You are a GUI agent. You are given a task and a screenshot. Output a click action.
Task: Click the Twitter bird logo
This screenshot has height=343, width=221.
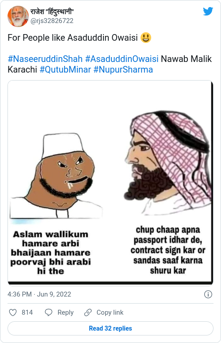208,11
